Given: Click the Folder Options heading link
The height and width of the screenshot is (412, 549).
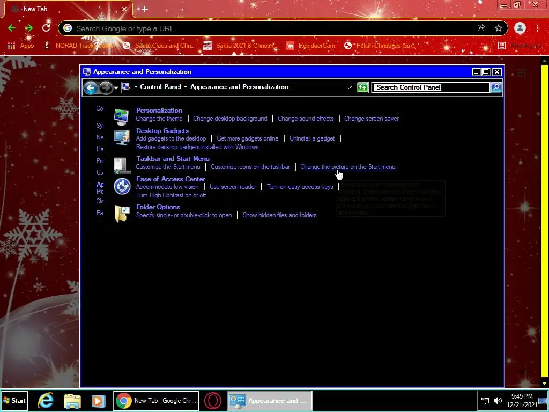Looking at the screenshot, I should [x=158, y=207].
